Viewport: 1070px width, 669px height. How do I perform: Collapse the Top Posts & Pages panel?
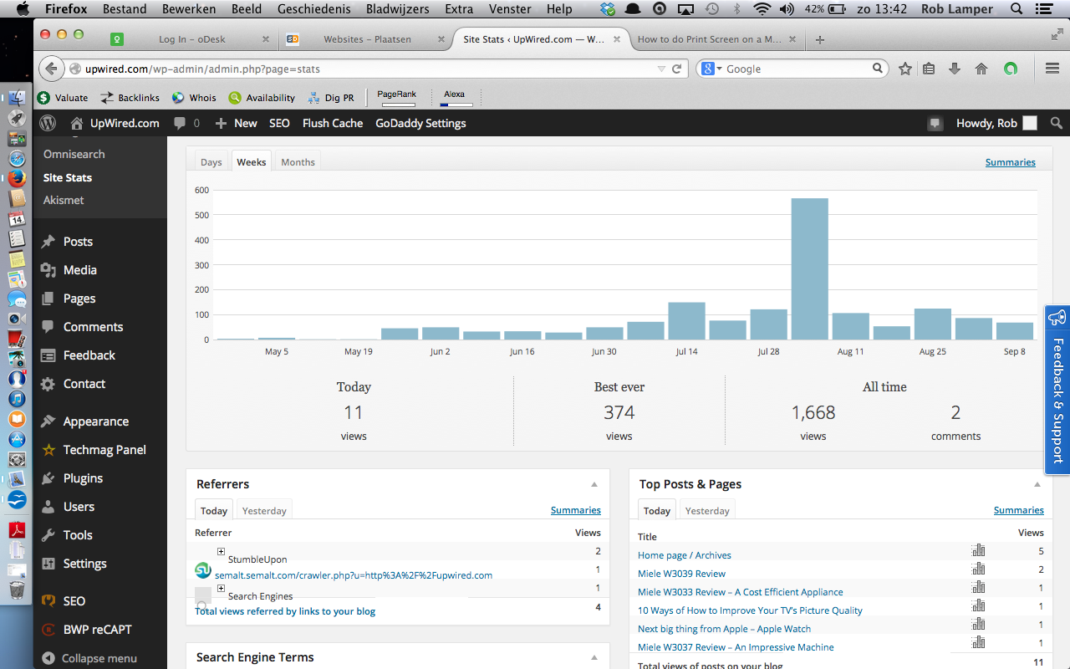pyautogui.click(x=1037, y=484)
